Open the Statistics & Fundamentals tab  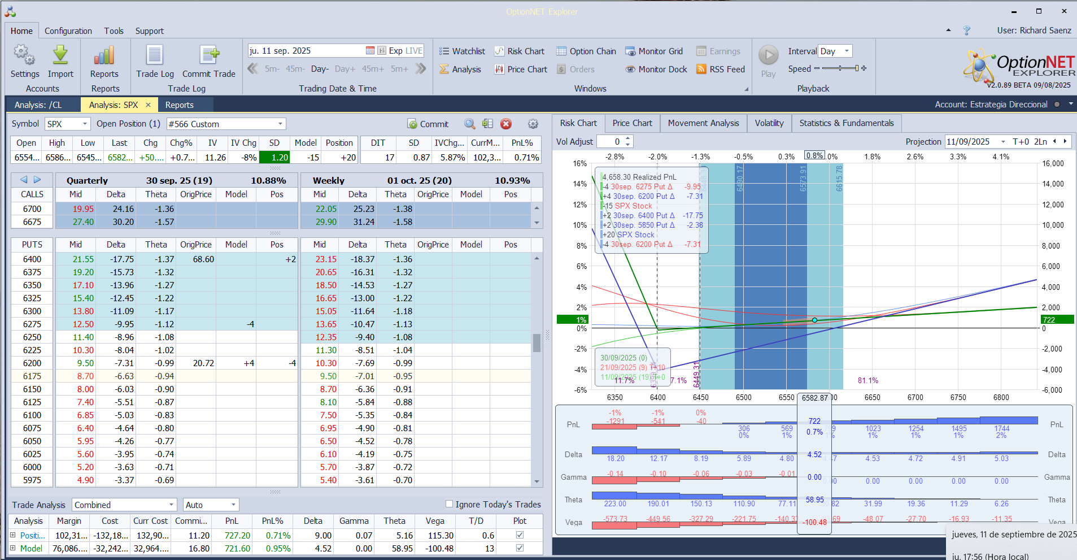pyautogui.click(x=847, y=123)
